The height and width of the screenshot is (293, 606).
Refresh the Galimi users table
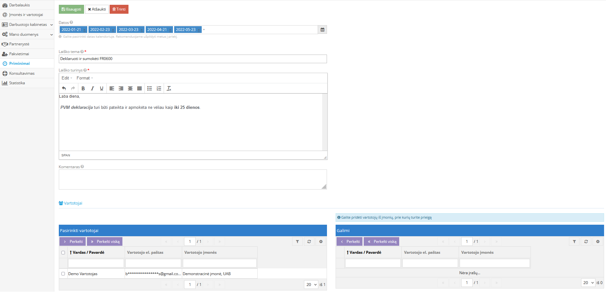586,242
